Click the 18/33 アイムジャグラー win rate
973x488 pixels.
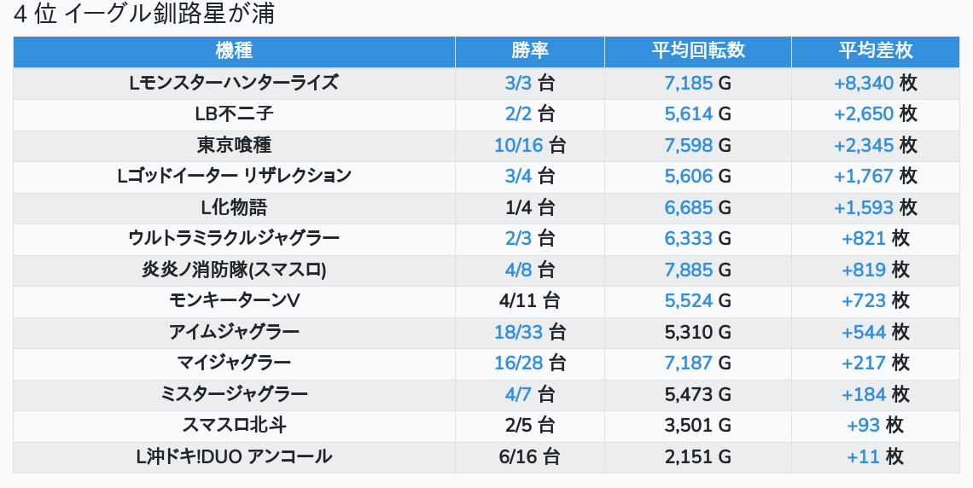point(518,332)
